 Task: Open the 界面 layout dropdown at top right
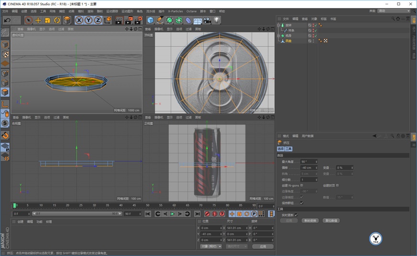pos(394,11)
